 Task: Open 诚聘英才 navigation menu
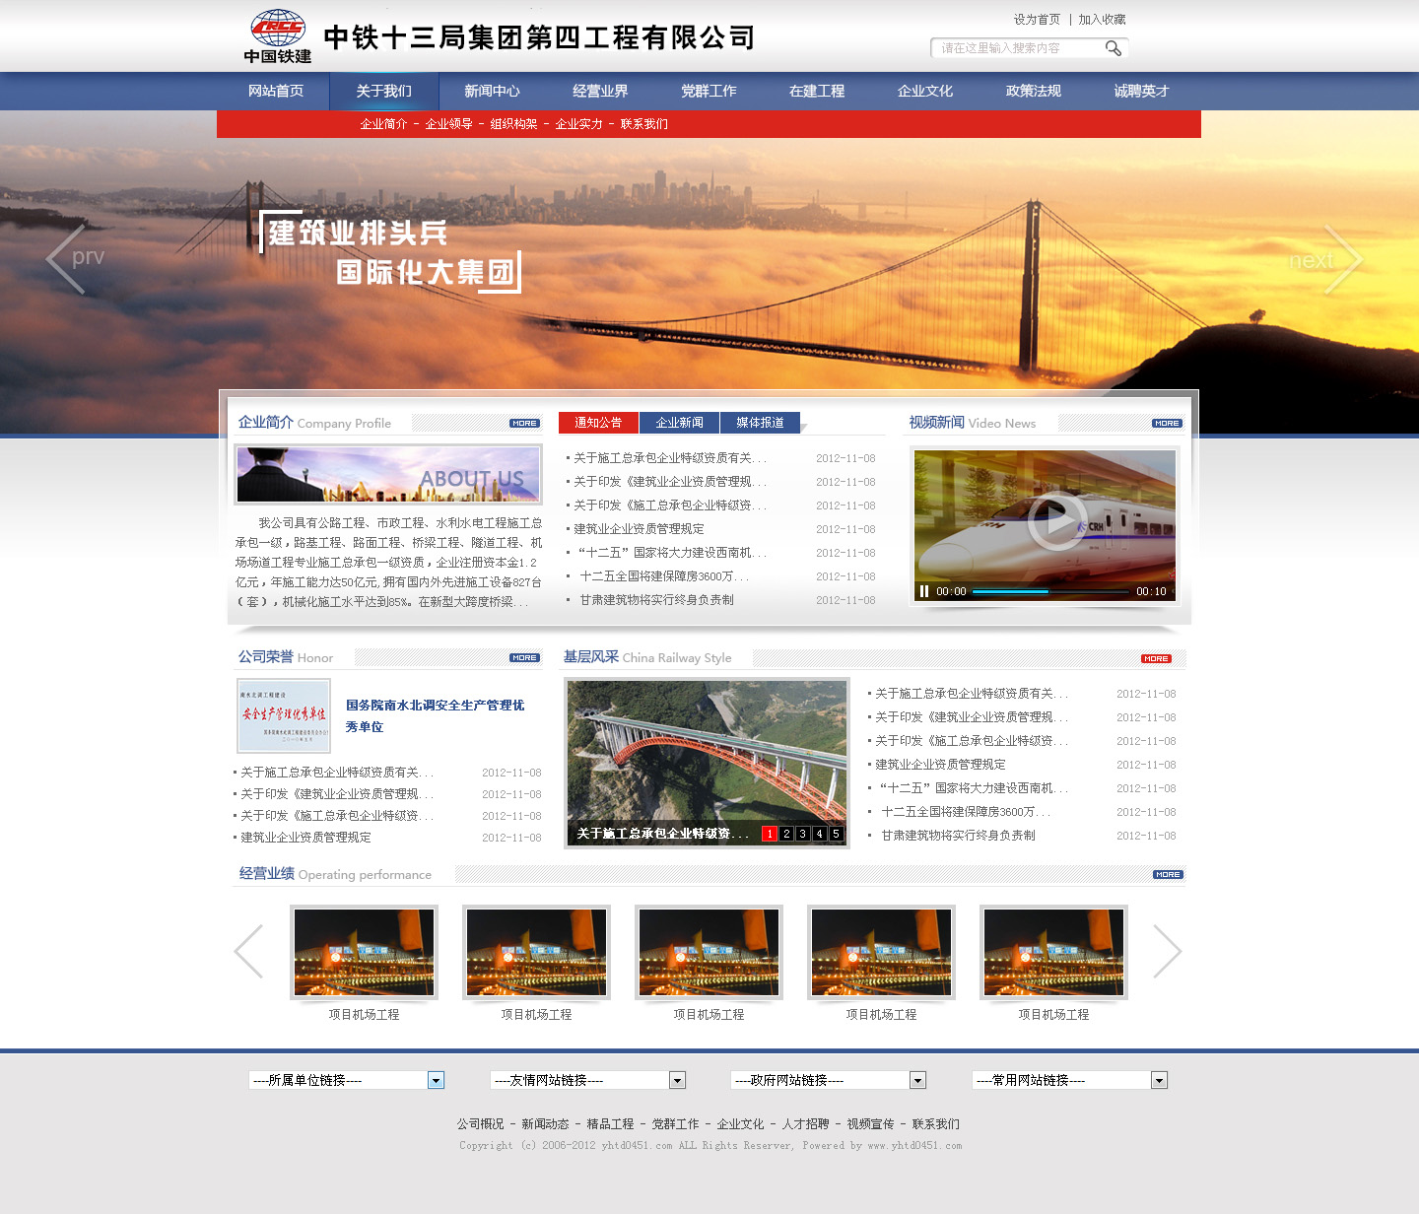point(1143,91)
